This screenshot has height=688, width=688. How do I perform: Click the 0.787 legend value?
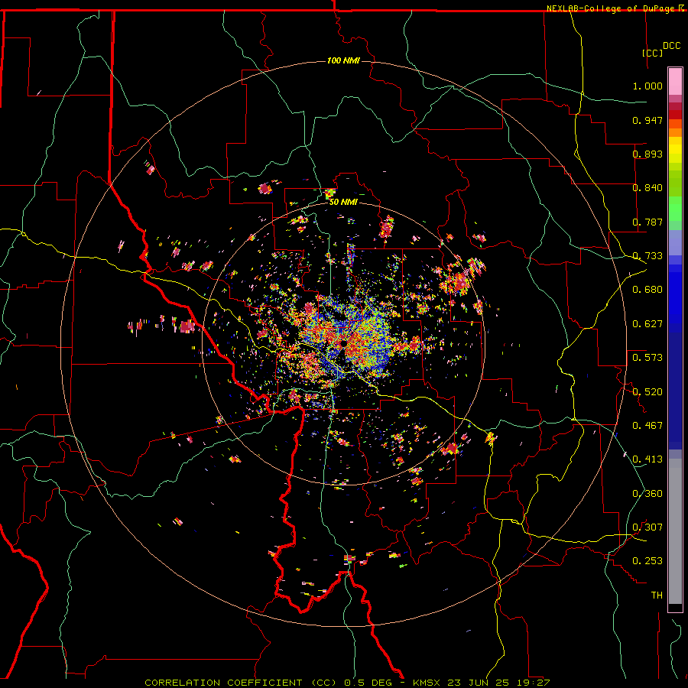[x=647, y=222]
